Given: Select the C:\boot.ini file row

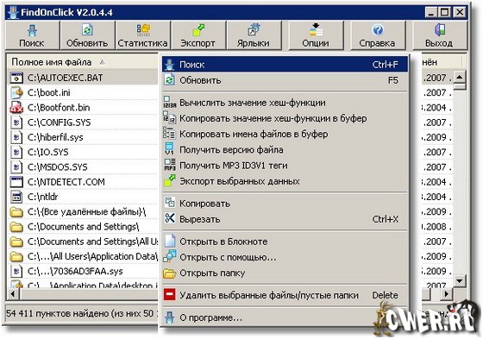Looking at the screenshot, I should point(83,92).
